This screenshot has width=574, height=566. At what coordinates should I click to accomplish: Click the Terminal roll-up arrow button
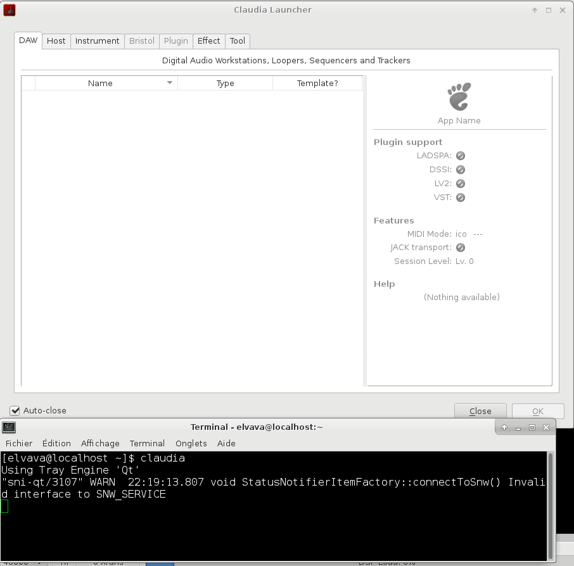pyautogui.click(x=504, y=427)
